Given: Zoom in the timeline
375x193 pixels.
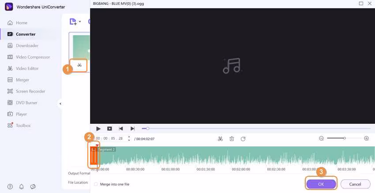Looking at the screenshot, I should [366, 138].
